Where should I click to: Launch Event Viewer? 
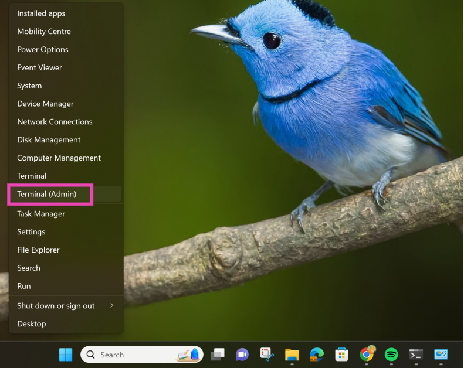coord(66,68)
